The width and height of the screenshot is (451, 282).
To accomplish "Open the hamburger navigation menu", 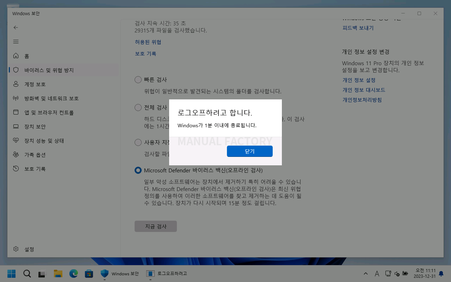I will [16, 42].
